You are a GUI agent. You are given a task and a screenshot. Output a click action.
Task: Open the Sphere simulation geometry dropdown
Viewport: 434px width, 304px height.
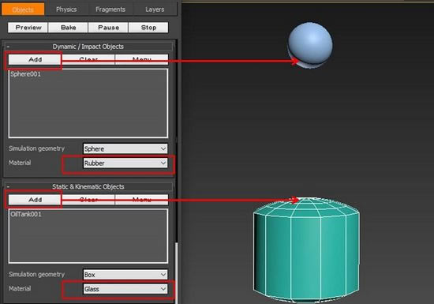click(125, 148)
